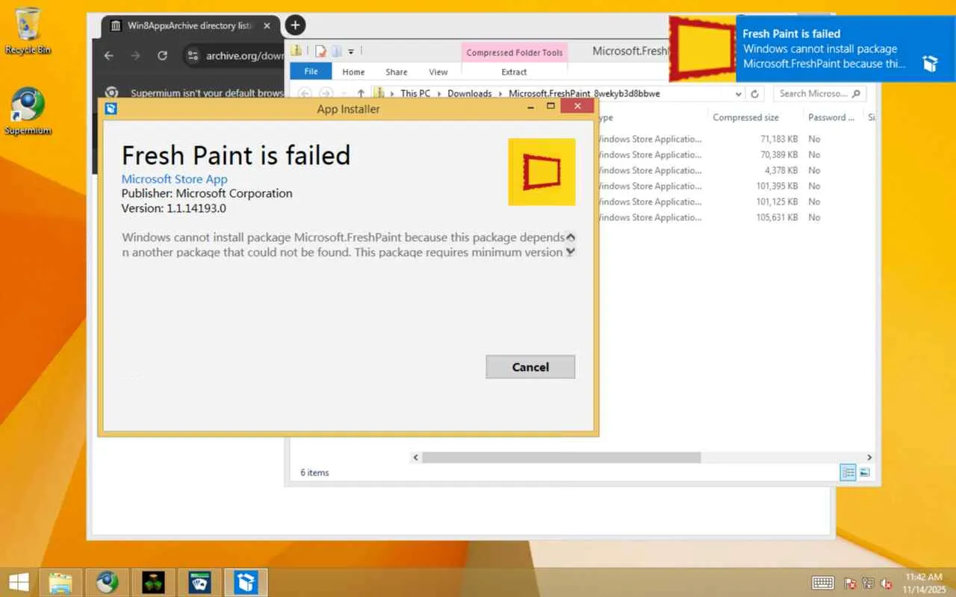Click the site info icon in the address bar

point(193,56)
